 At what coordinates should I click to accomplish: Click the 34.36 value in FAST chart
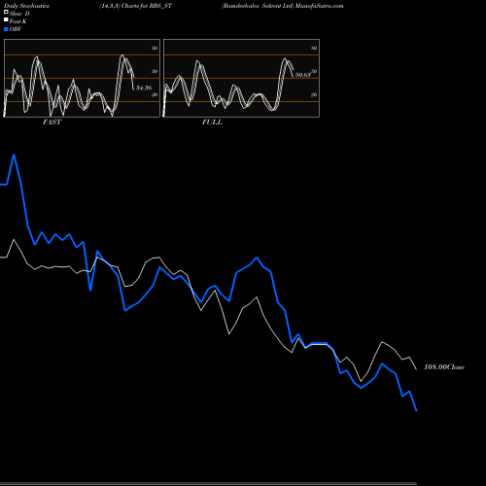[144, 87]
